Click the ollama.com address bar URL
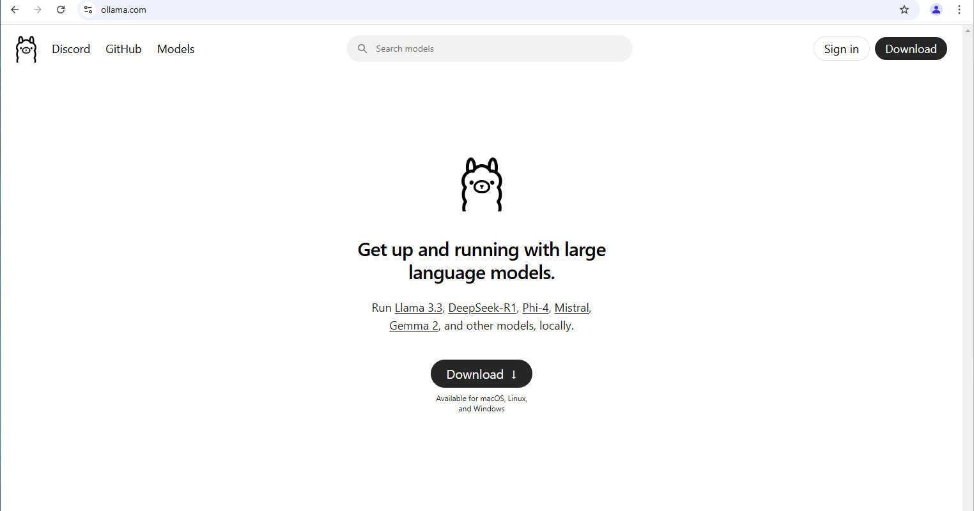The width and height of the screenshot is (974, 511). click(123, 10)
